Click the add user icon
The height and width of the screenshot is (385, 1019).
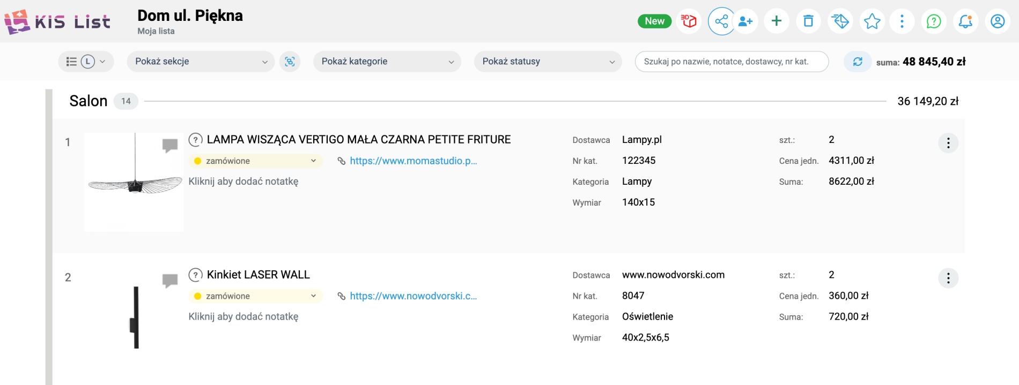point(745,21)
